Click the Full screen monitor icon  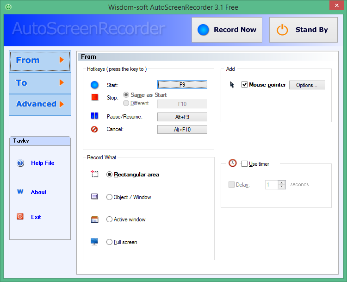click(94, 242)
